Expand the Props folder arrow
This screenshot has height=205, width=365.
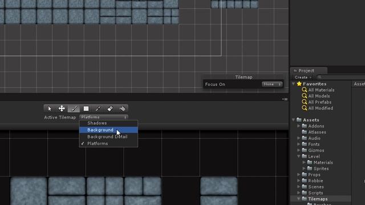coord(299,175)
